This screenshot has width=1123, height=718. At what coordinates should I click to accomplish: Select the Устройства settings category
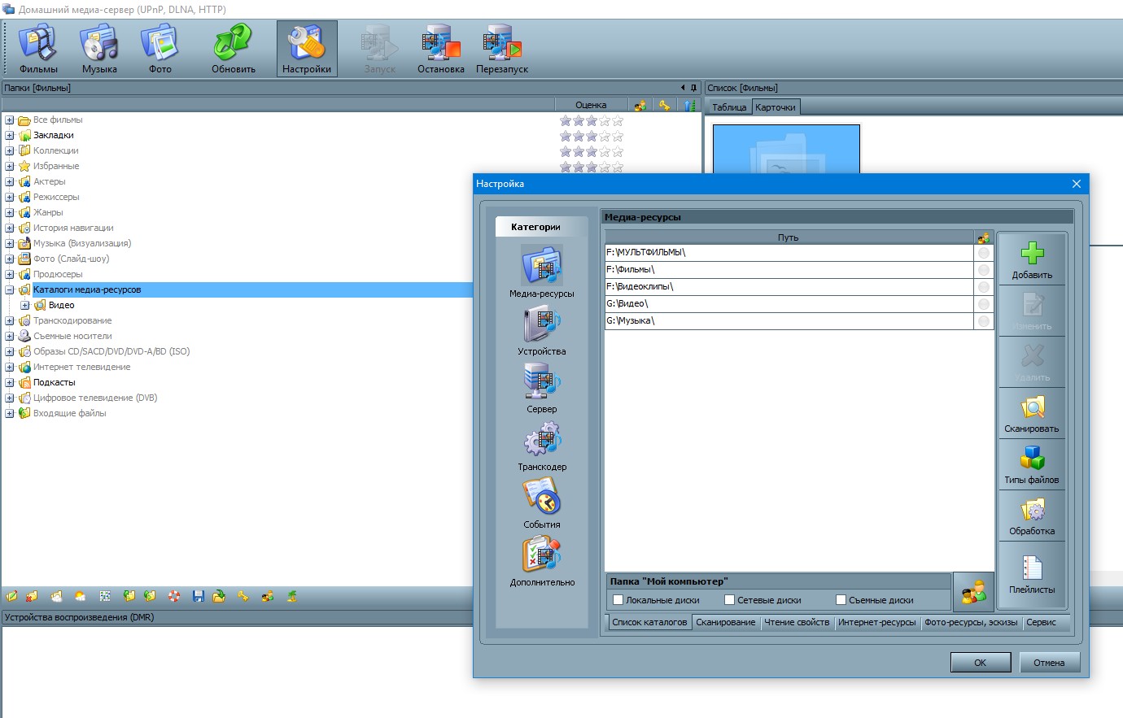pos(541,331)
